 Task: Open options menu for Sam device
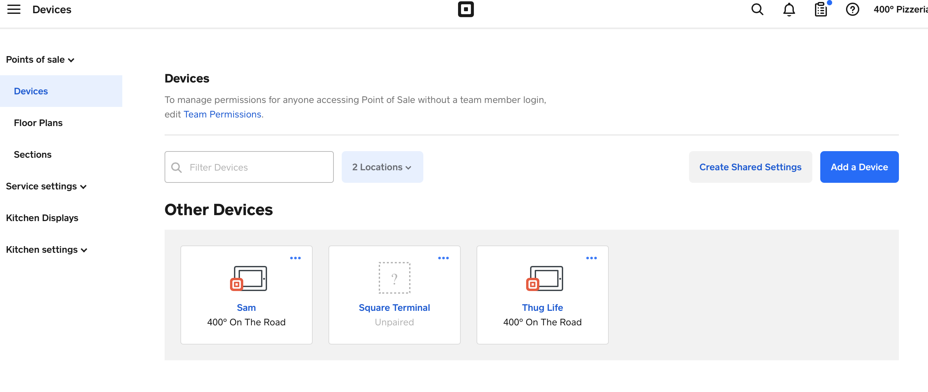click(295, 258)
